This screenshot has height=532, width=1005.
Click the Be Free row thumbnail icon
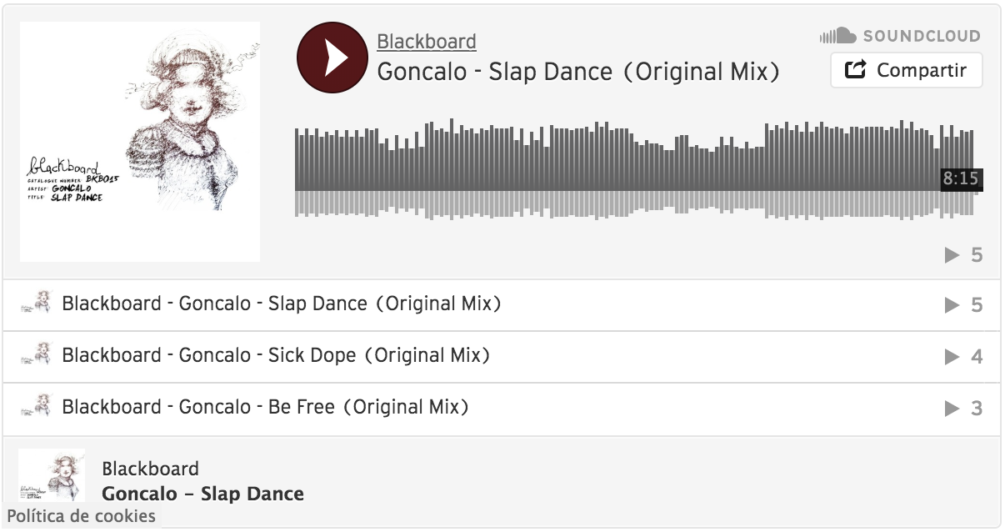point(36,407)
